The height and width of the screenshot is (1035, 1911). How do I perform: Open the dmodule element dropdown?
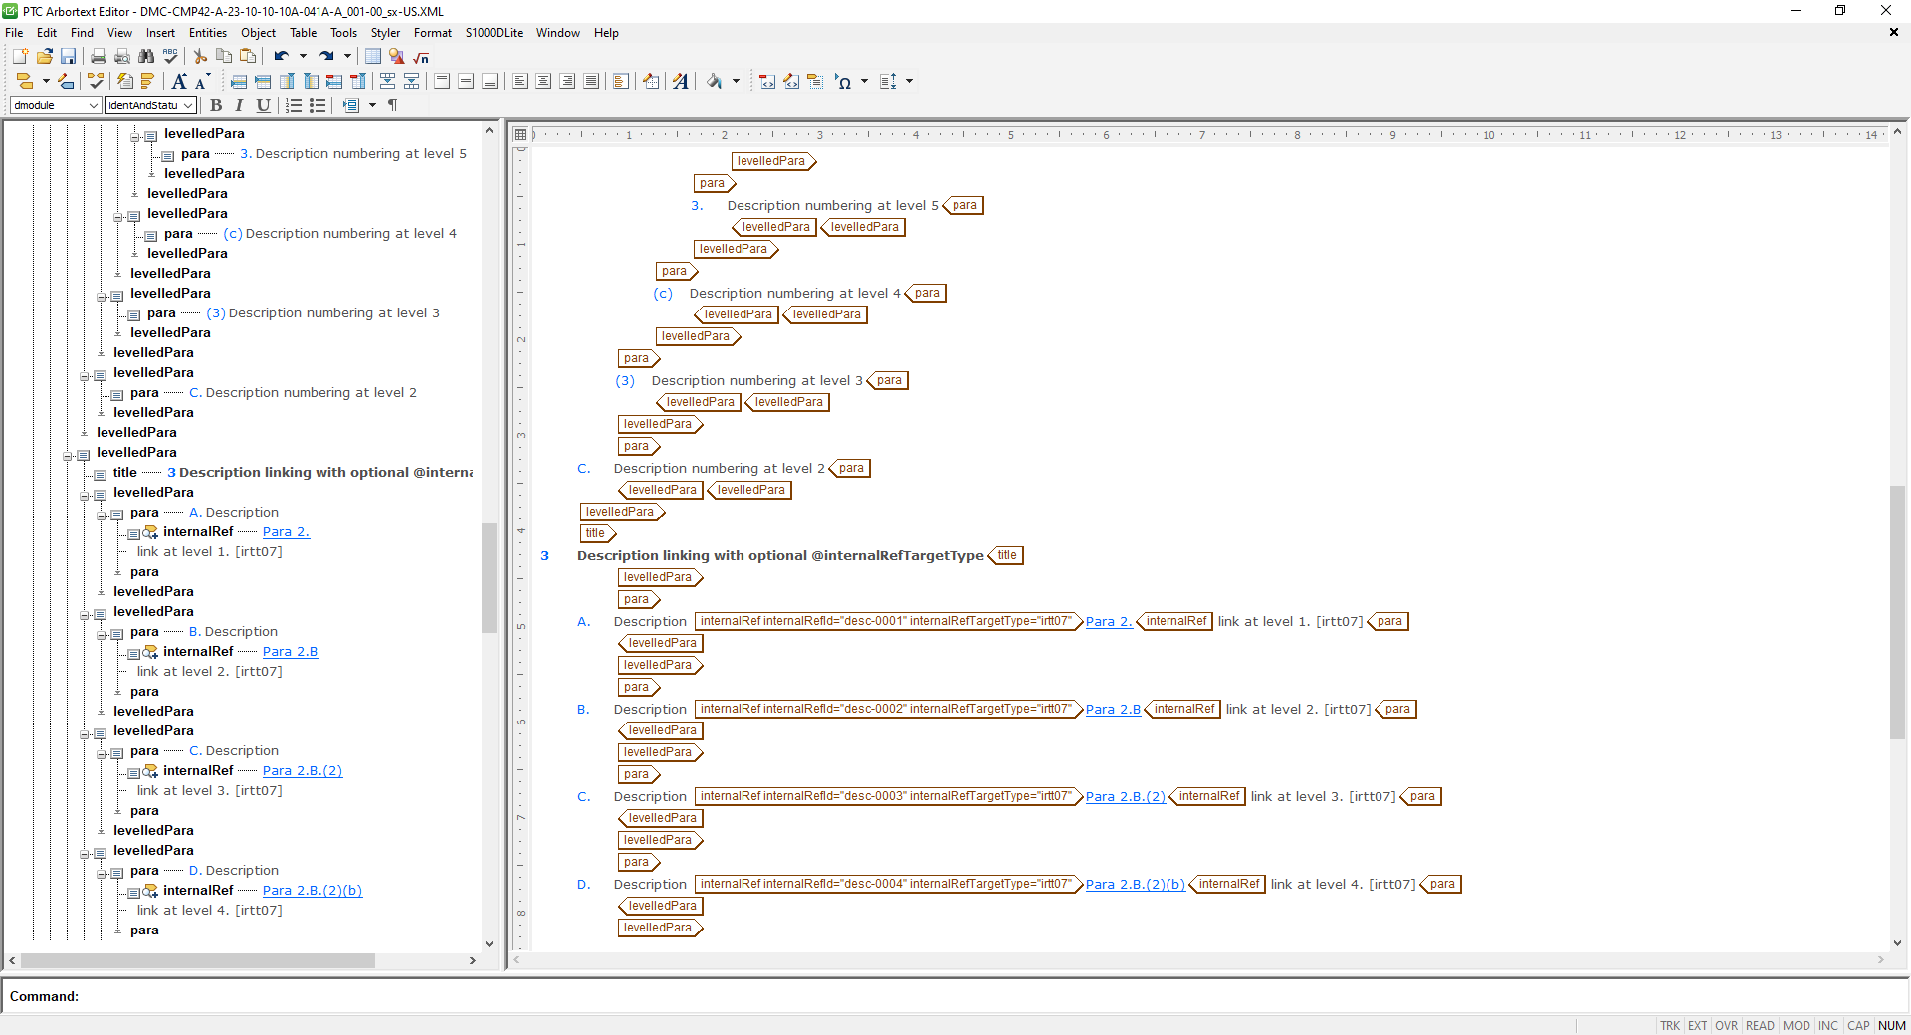[95, 105]
